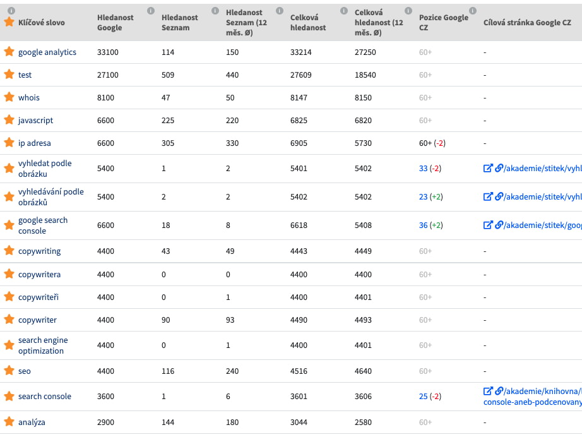The height and width of the screenshot is (437, 582).
Task: Click chain link icon in search console row
Action: pos(499,391)
